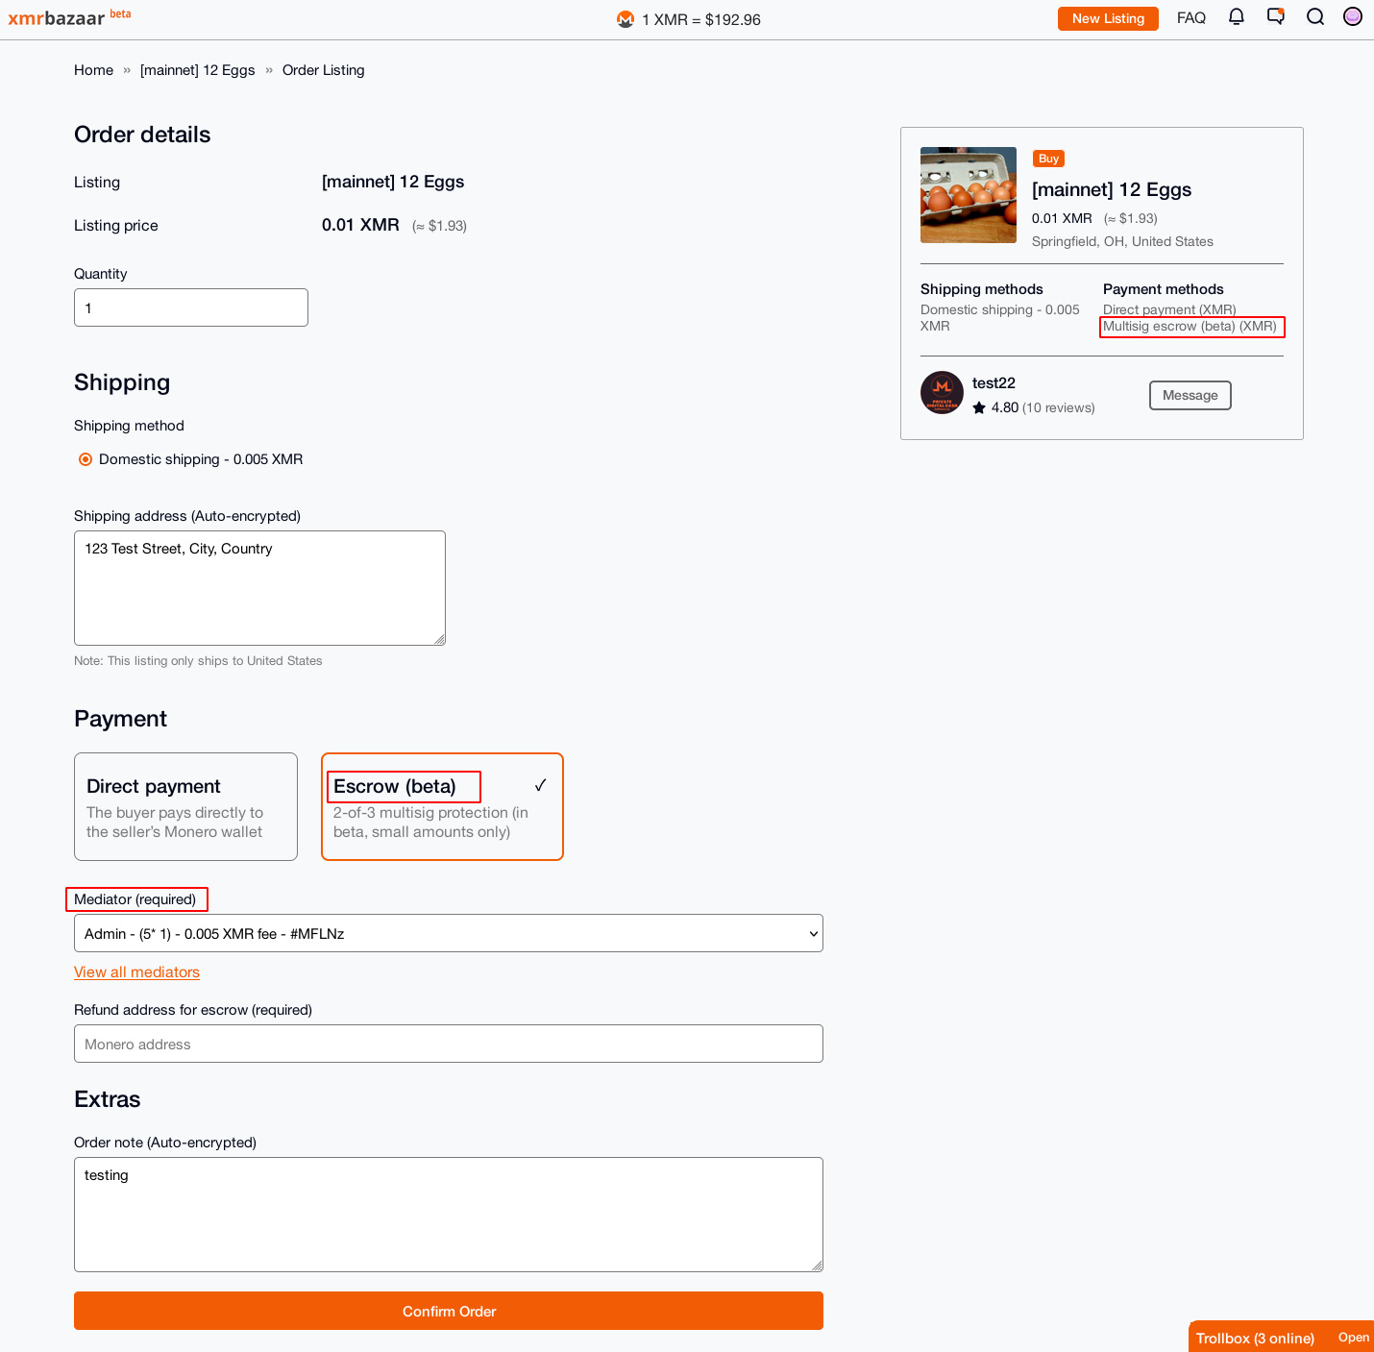Choose the Direct payment option card

pyautogui.click(x=185, y=806)
